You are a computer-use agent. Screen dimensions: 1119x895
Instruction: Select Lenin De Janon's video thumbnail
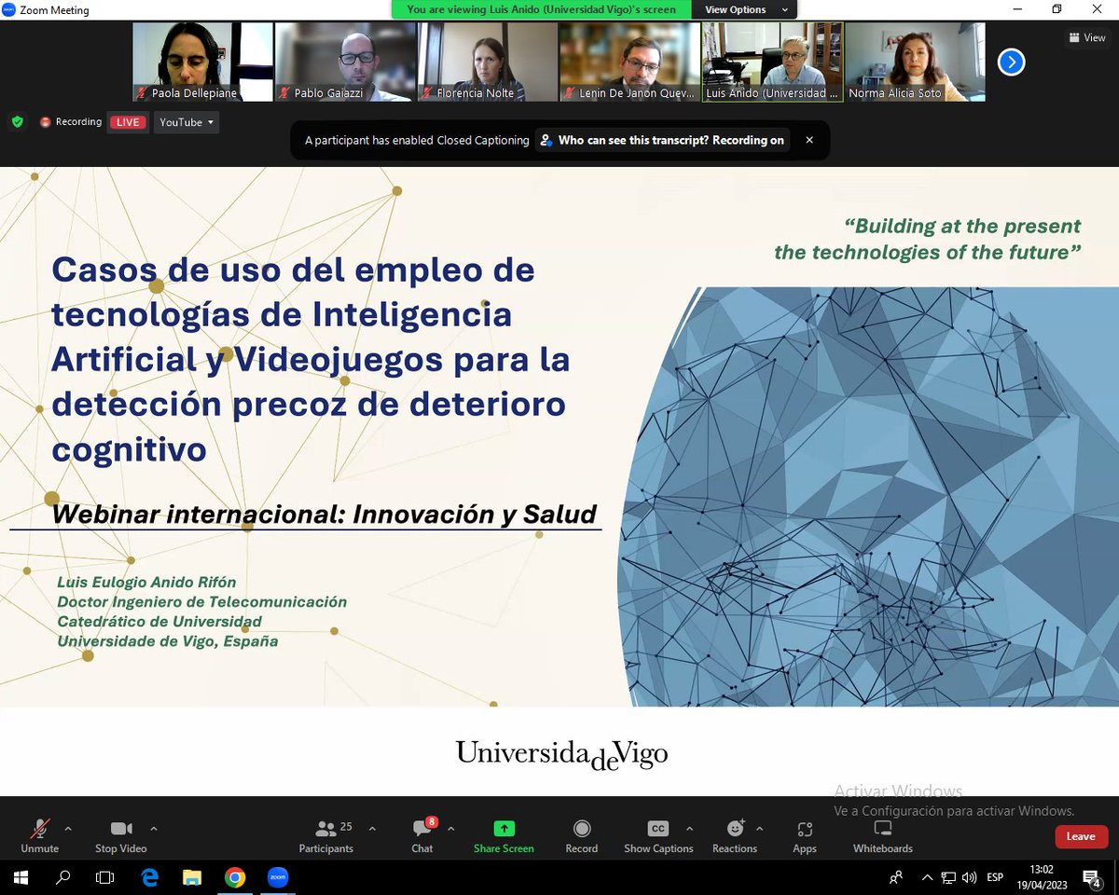pos(629,62)
